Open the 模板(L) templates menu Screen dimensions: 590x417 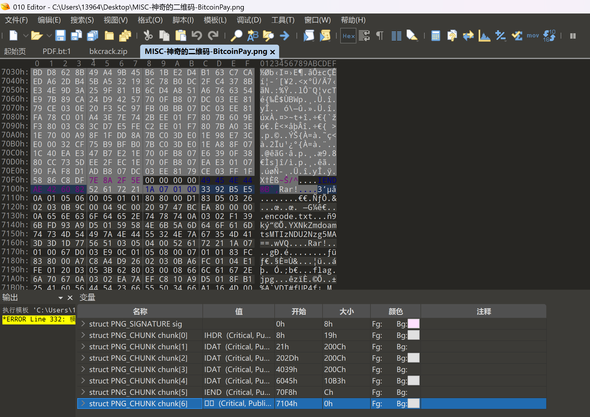coord(215,20)
